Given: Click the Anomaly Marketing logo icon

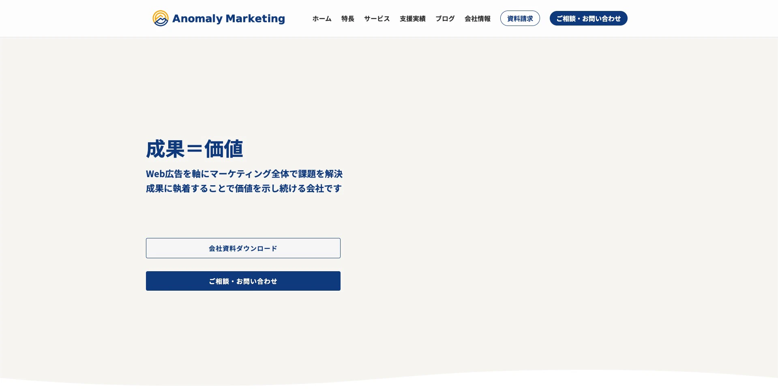Looking at the screenshot, I should [161, 18].
